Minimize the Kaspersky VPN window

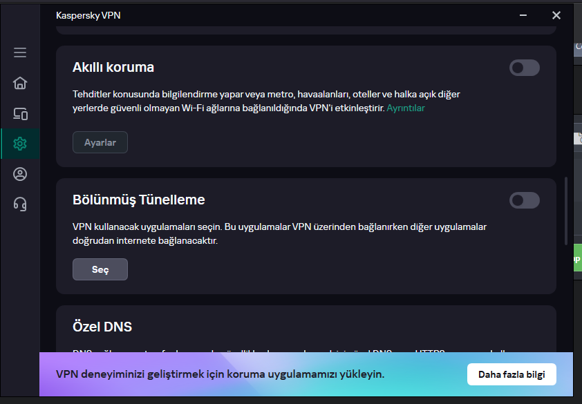(523, 15)
